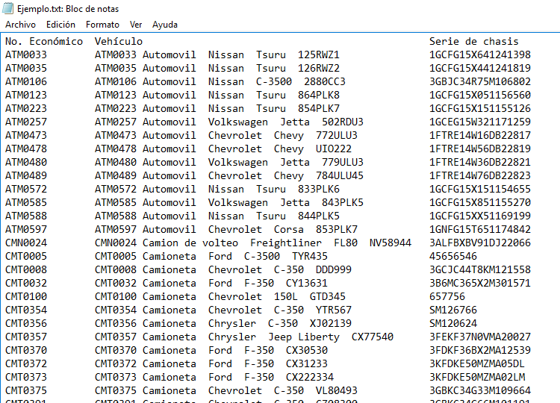This screenshot has height=403, width=560.
Task: Open the Edición menu
Action: click(x=60, y=25)
